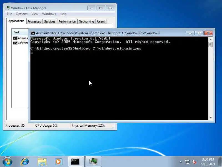
Task: Open the Options menu in Task Manager
Action: (22, 14)
